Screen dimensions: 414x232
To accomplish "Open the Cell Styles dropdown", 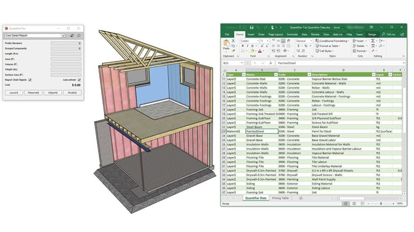I will 324,51.
